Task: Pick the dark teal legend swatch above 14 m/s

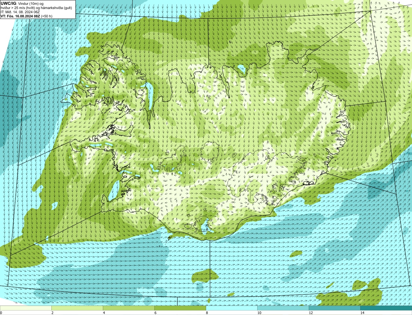Action: click(386, 308)
